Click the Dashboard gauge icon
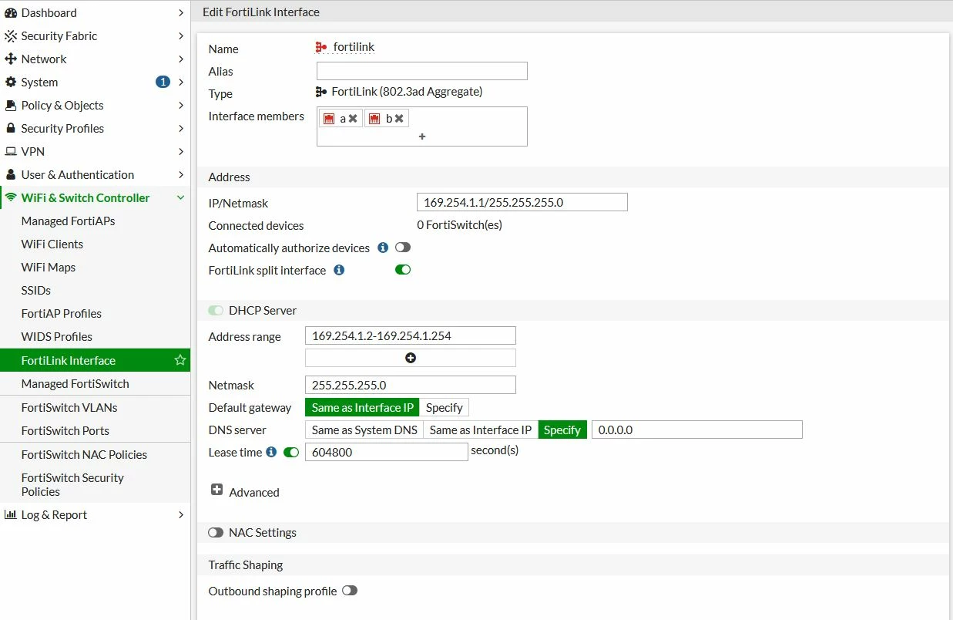 coord(11,13)
